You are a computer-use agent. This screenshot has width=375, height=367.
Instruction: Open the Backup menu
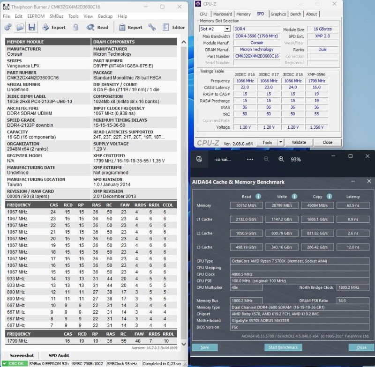[105, 16]
